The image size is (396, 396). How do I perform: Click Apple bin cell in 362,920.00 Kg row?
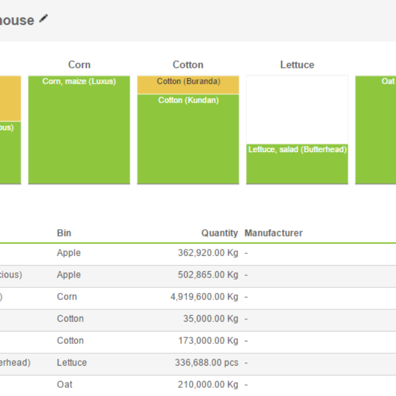click(x=69, y=253)
